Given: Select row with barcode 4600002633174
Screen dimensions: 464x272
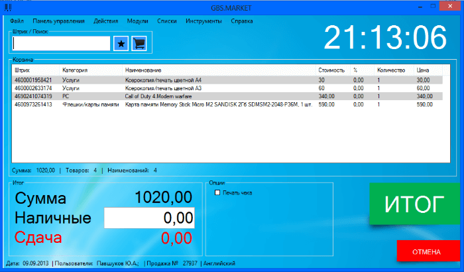Looking at the screenshot, I should [x=227, y=88].
